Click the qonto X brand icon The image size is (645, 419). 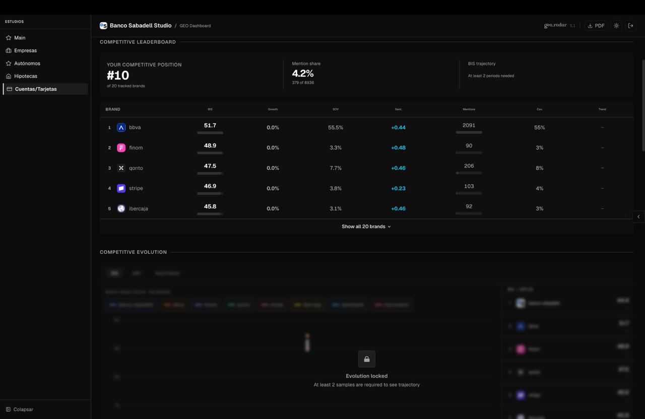(x=121, y=168)
